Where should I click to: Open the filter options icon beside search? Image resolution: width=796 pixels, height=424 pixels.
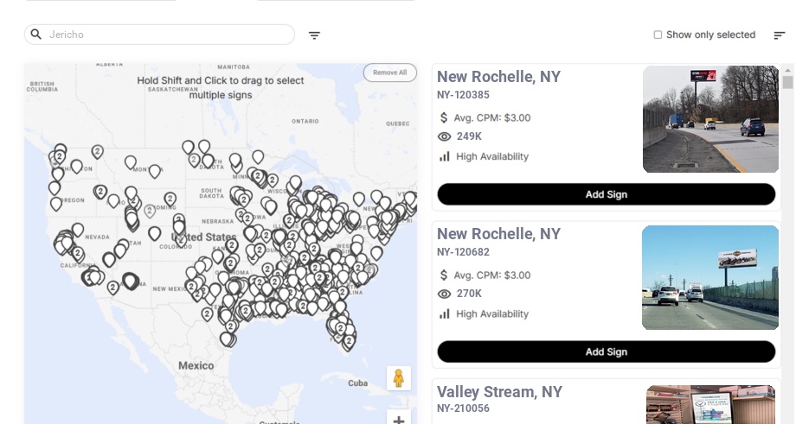click(x=314, y=35)
